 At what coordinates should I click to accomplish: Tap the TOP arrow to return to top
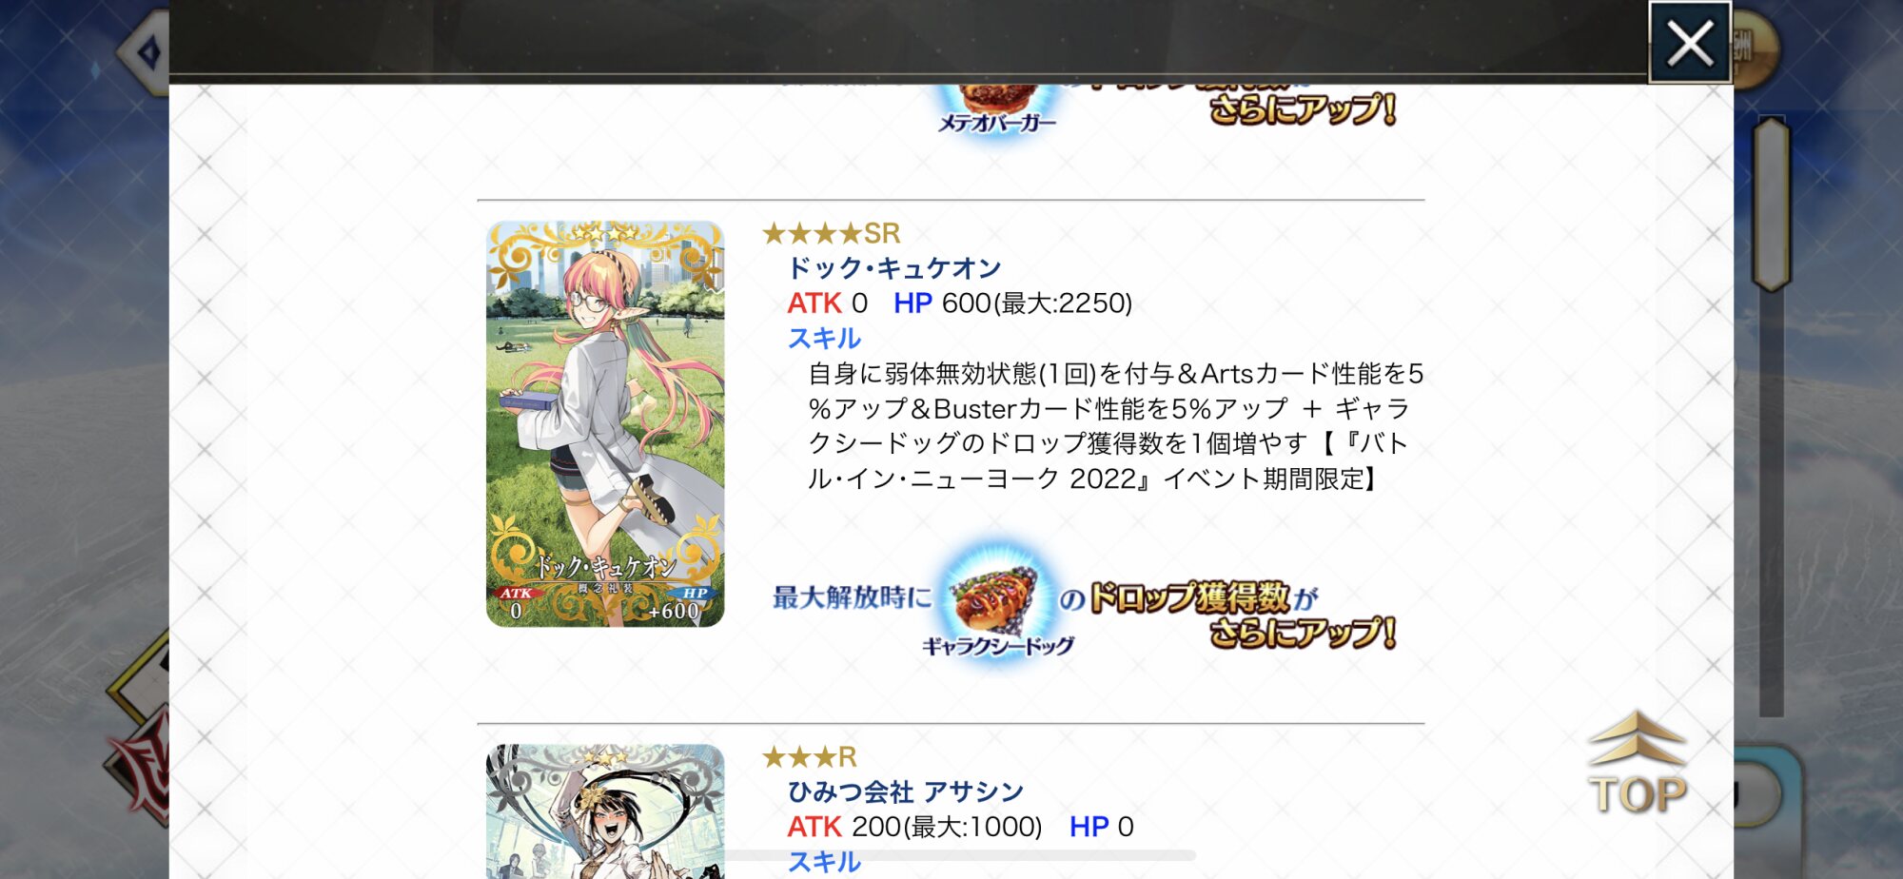coord(1637,766)
